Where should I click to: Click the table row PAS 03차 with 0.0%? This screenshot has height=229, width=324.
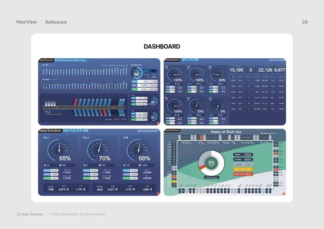tap(257, 109)
